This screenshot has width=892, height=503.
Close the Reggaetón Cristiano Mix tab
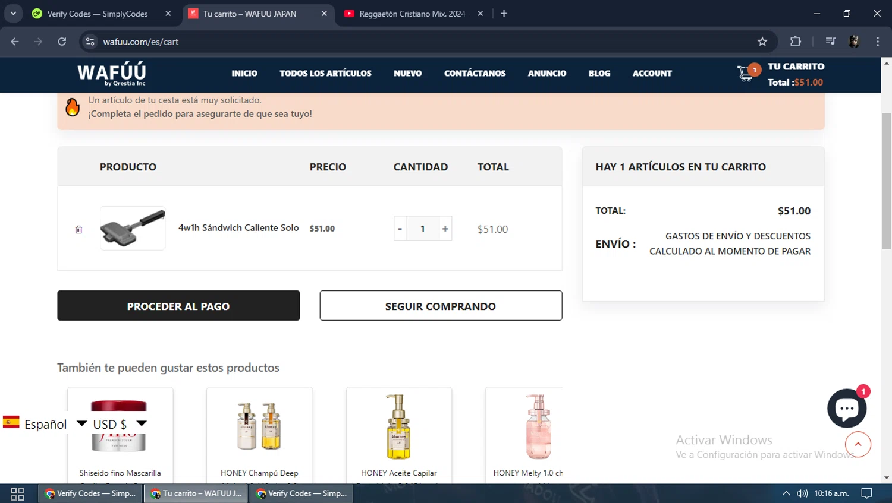pyautogui.click(x=480, y=14)
